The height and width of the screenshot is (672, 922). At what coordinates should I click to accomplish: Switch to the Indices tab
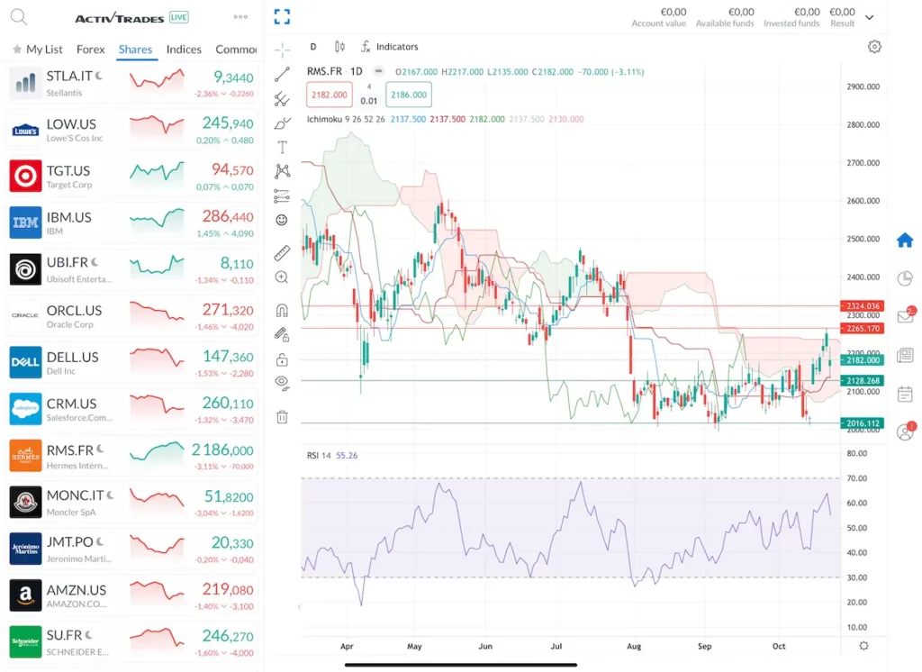click(184, 50)
